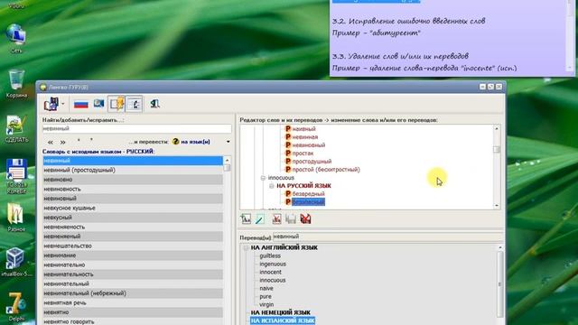Open the Корзина recycle bin desktop icon
This screenshot has height=325, width=578.
click(16, 84)
